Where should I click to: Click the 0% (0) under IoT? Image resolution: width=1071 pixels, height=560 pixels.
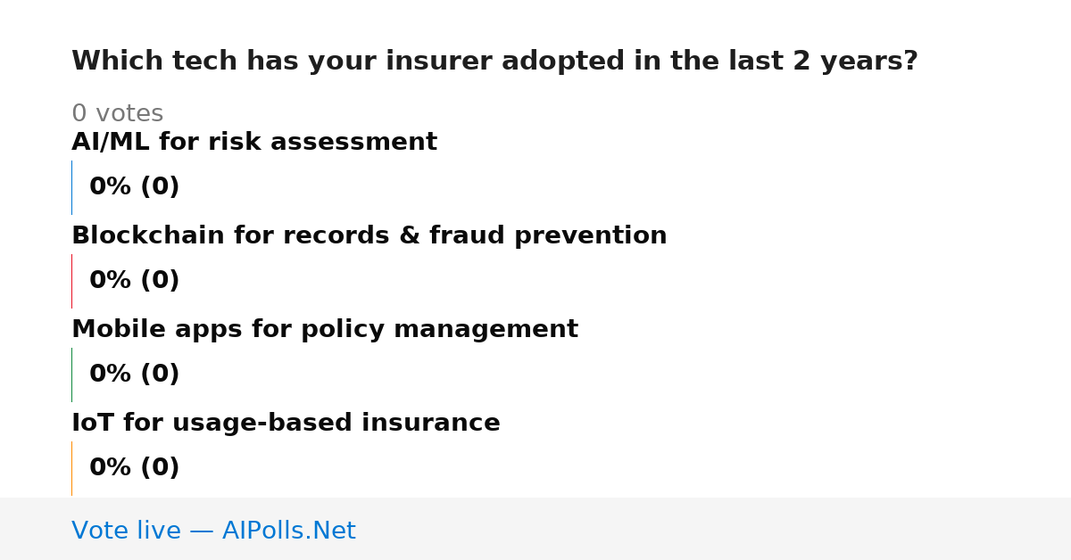coord(135,468)
